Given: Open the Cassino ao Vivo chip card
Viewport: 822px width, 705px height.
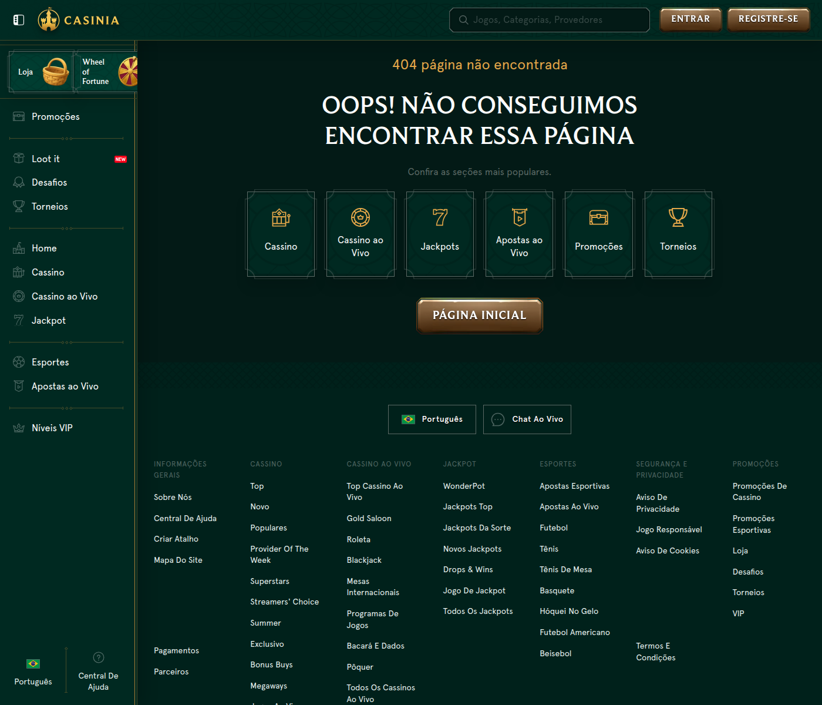Looking at the screenshot, I should pyautogui.click(x=361, y=234).
